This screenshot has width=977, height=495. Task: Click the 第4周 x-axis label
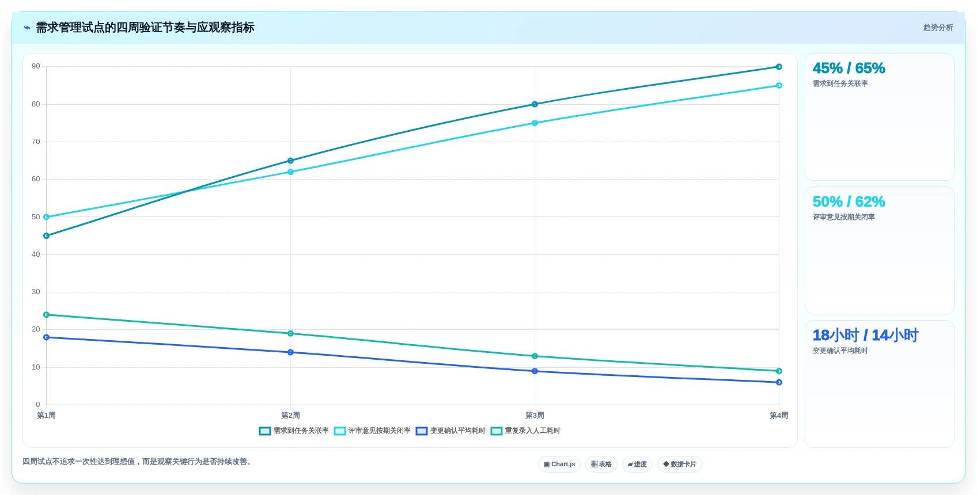(x=779, y=416)
